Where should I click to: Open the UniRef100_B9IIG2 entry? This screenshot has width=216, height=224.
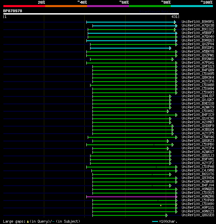pos(198,29)
